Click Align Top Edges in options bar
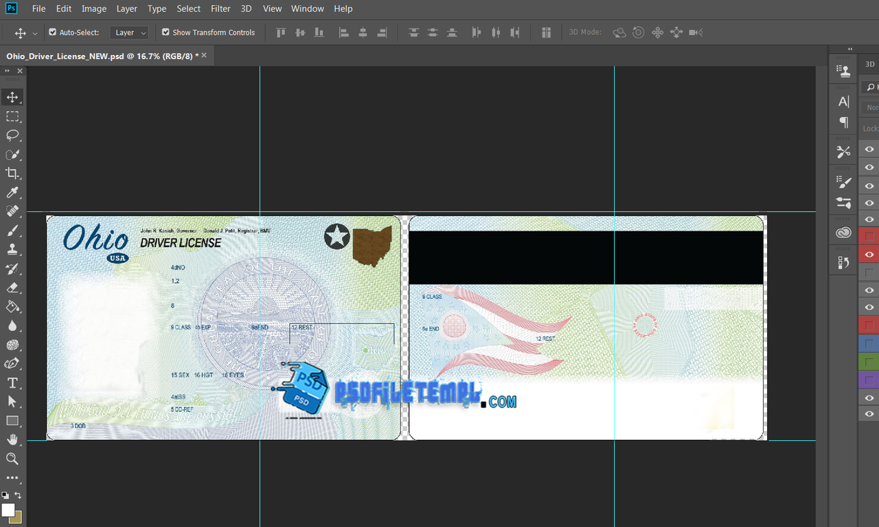The width and height of the screenshot is (879, 527). [x=280, y=32]
